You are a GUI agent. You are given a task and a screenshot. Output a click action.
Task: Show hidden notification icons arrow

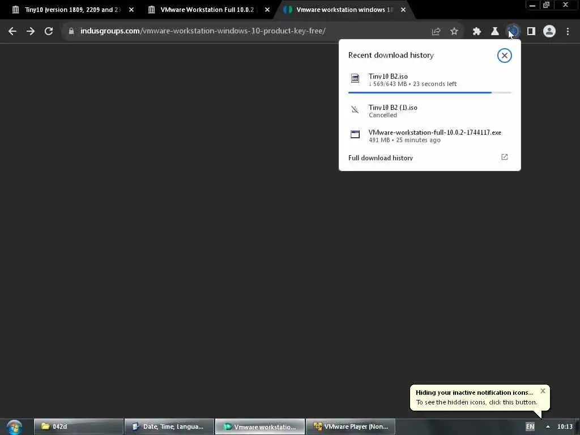(548, 427)
